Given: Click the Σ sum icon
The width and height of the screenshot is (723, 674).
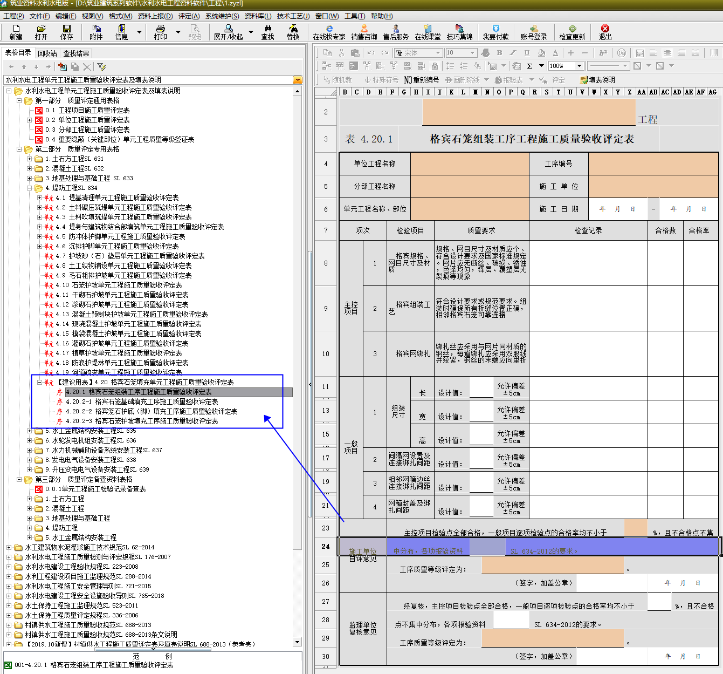Looking at the screenshot, I should click(x=529, y=66).
